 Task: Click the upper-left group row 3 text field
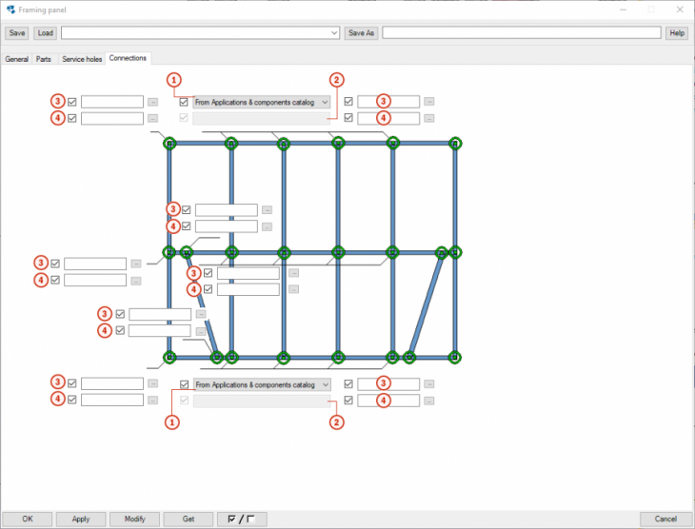[x=112, y=102]
